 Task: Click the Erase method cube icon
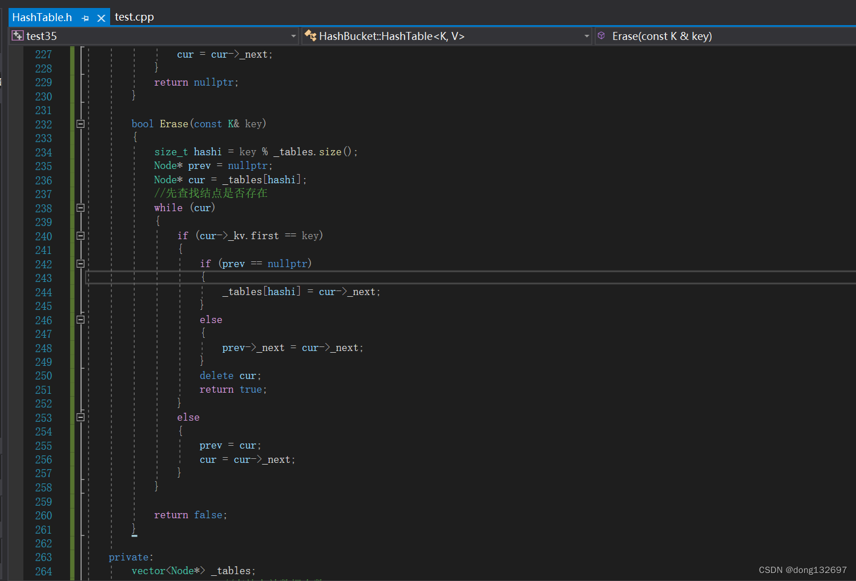click(601, 35)
